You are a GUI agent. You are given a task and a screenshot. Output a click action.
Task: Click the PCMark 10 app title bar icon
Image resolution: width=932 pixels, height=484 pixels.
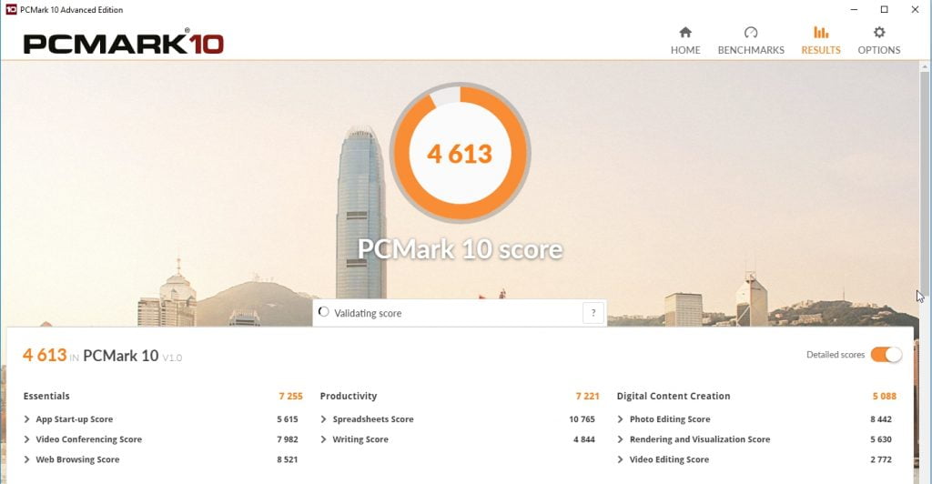point(11,9)
